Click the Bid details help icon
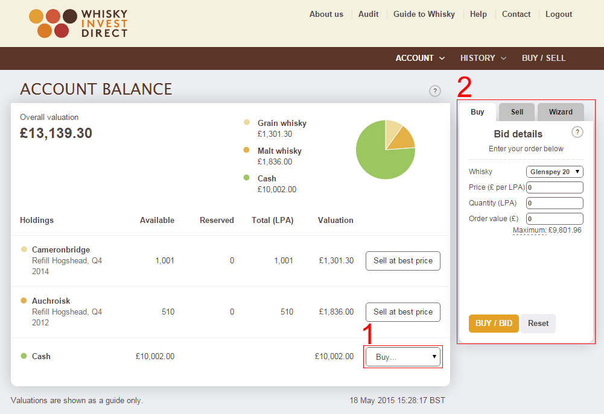Screen dimensions: 604x414 [577, 133]
